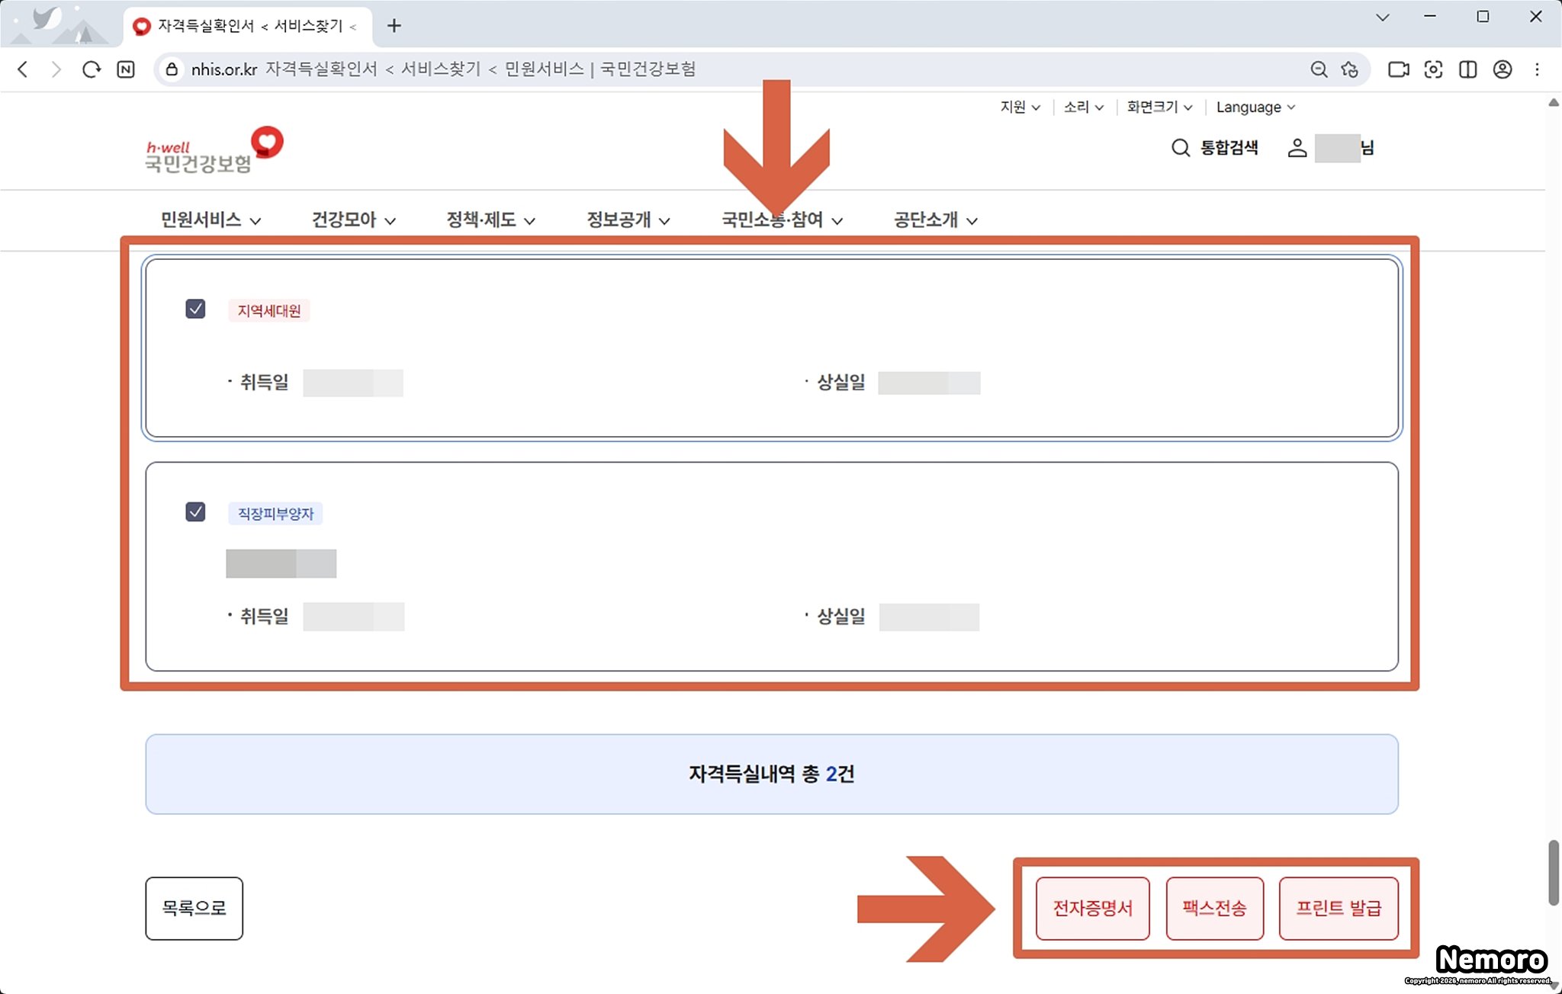
Task: Open the 민원서비스 menu
Action: 210,220
